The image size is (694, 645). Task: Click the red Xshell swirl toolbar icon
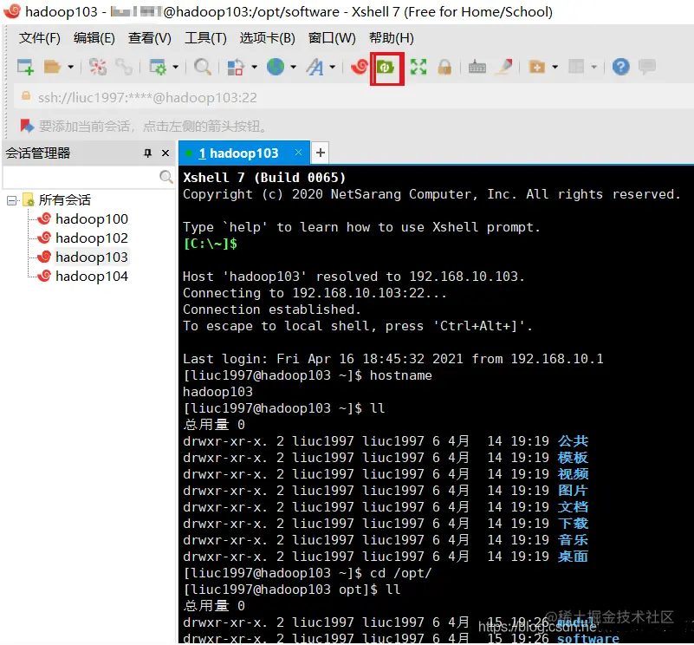point(359,67)
